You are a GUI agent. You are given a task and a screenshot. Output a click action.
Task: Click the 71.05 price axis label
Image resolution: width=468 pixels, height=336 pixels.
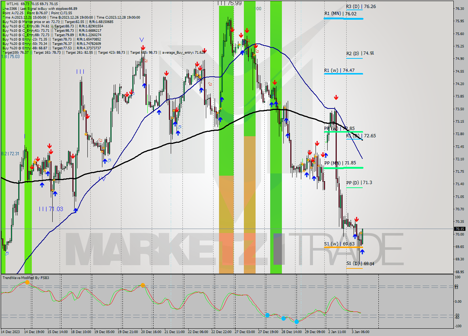pyautogui.click(x=460, y=196)
